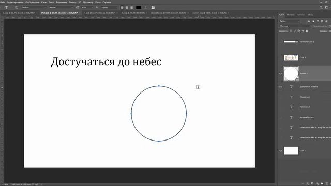
Task: Open the Файл menu
Action: point(3,2)
